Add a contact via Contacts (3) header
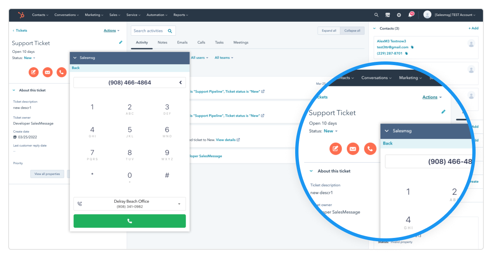 pos(474,29)
